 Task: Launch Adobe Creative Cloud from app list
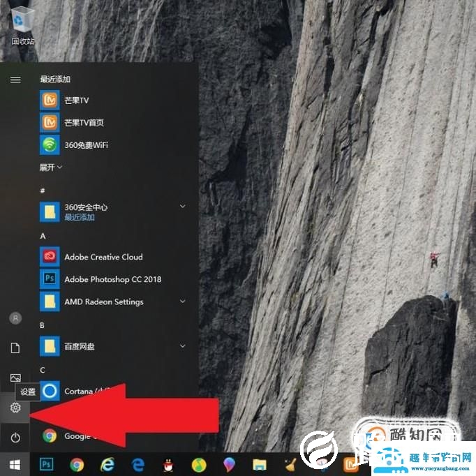tap(103, 257)
